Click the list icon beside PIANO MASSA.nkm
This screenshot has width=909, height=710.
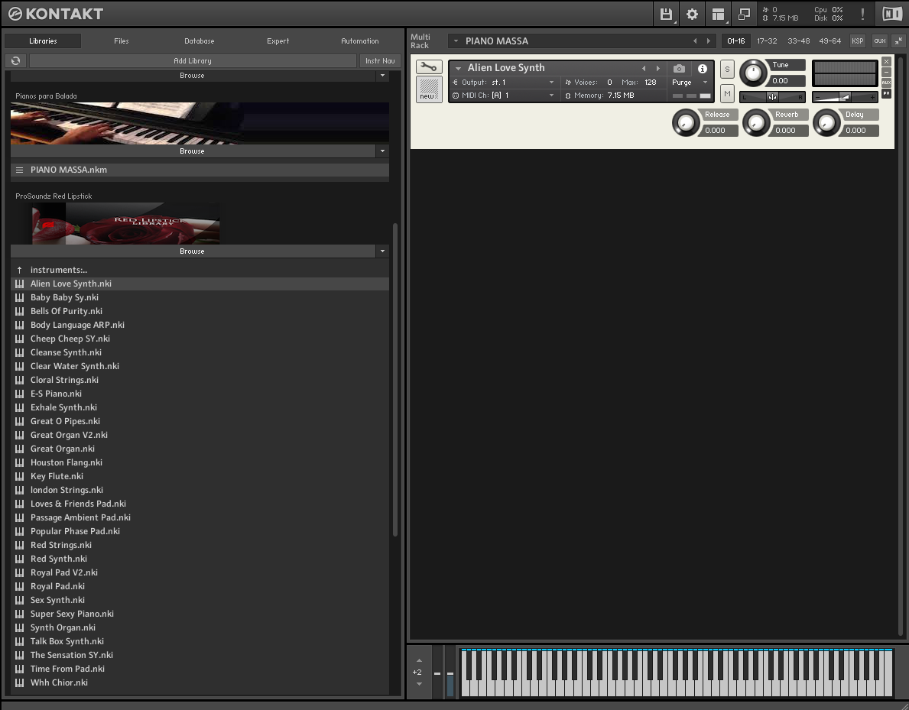pos(20,170)
